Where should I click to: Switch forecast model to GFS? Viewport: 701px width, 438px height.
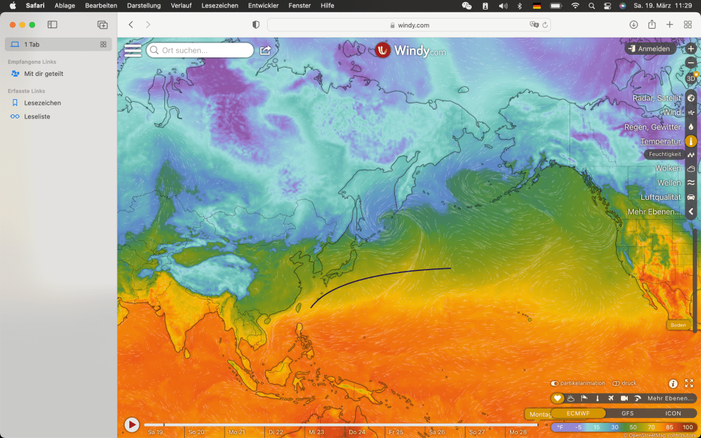(x=627, y=413)
